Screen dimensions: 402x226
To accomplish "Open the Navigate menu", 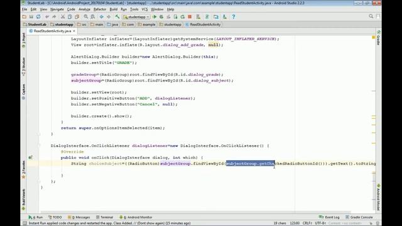I will point(57,9).
